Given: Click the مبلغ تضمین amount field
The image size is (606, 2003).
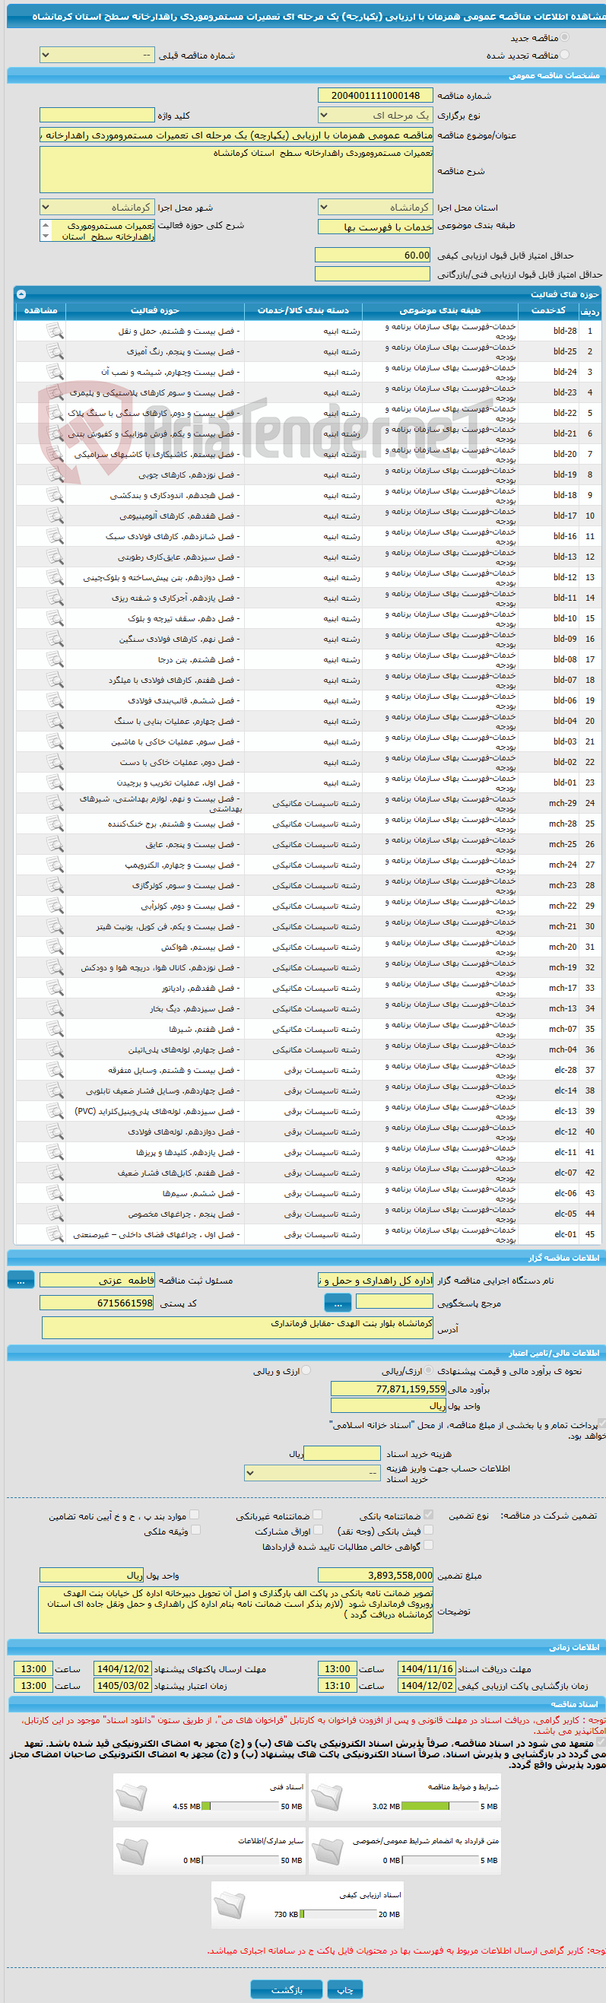Looking at the screenshot, I should coord(376,1575).
